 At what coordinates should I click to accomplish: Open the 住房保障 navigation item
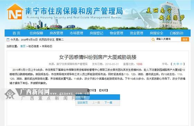(36, 33)
